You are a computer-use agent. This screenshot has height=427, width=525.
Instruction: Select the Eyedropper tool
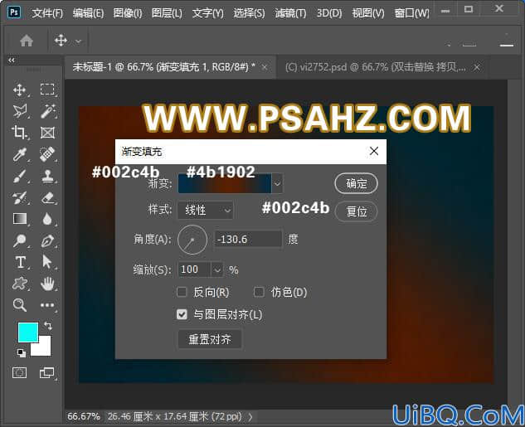19,154
